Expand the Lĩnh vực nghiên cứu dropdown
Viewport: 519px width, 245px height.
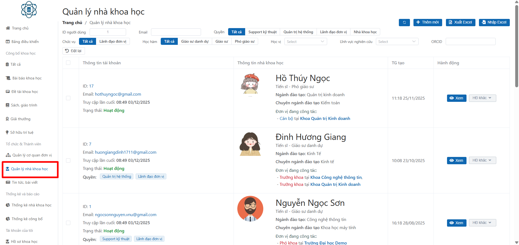pyautogui.click(x=397, y=42)
